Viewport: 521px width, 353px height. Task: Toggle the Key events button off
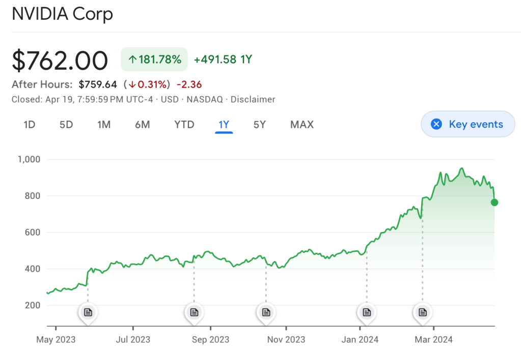pos(468,124)
